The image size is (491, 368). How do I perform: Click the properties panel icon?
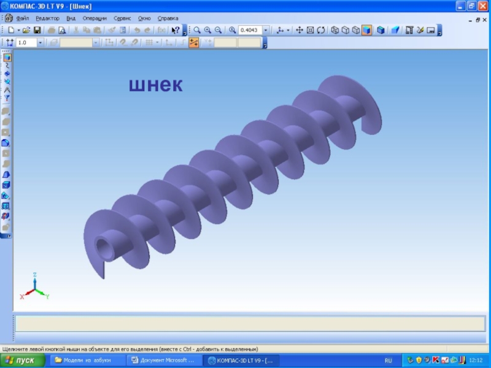[x=431, y=30]
